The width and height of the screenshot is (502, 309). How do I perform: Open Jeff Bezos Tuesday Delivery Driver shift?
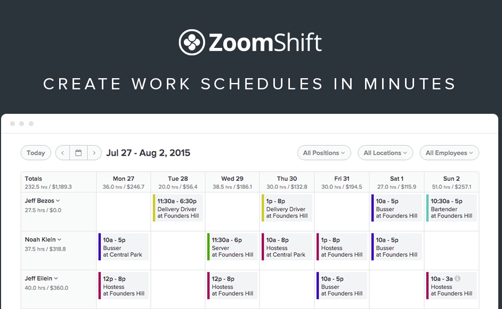pos(178,208)
